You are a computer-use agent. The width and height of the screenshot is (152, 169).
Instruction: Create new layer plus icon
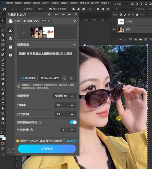145,39
